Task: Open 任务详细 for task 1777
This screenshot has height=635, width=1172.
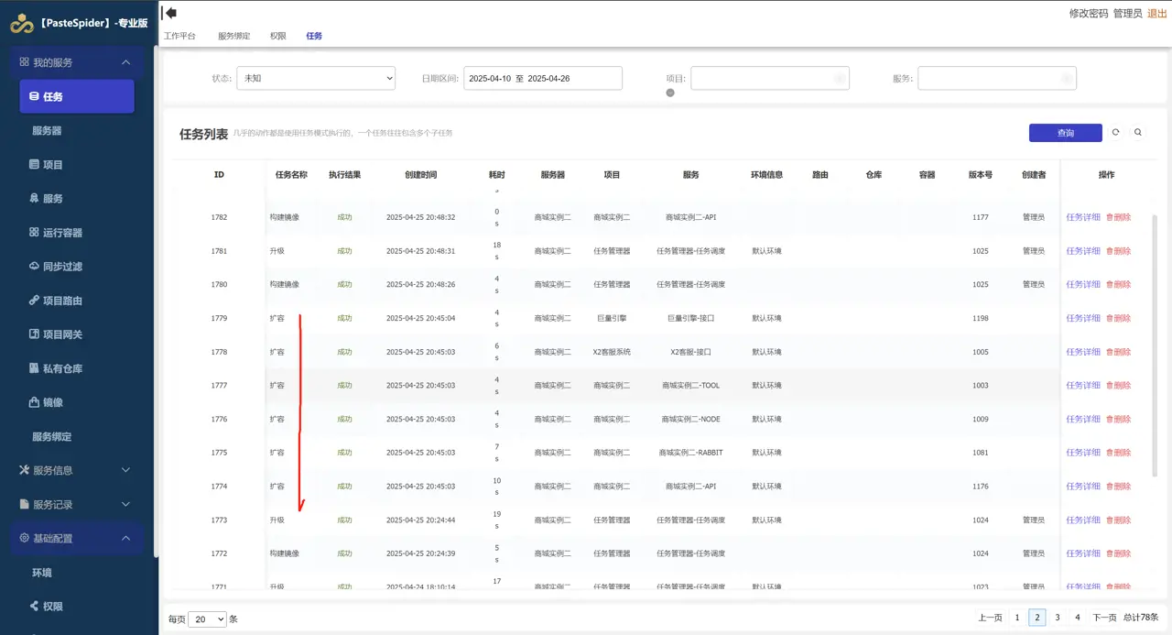Action: click(x=1083, y=385)
